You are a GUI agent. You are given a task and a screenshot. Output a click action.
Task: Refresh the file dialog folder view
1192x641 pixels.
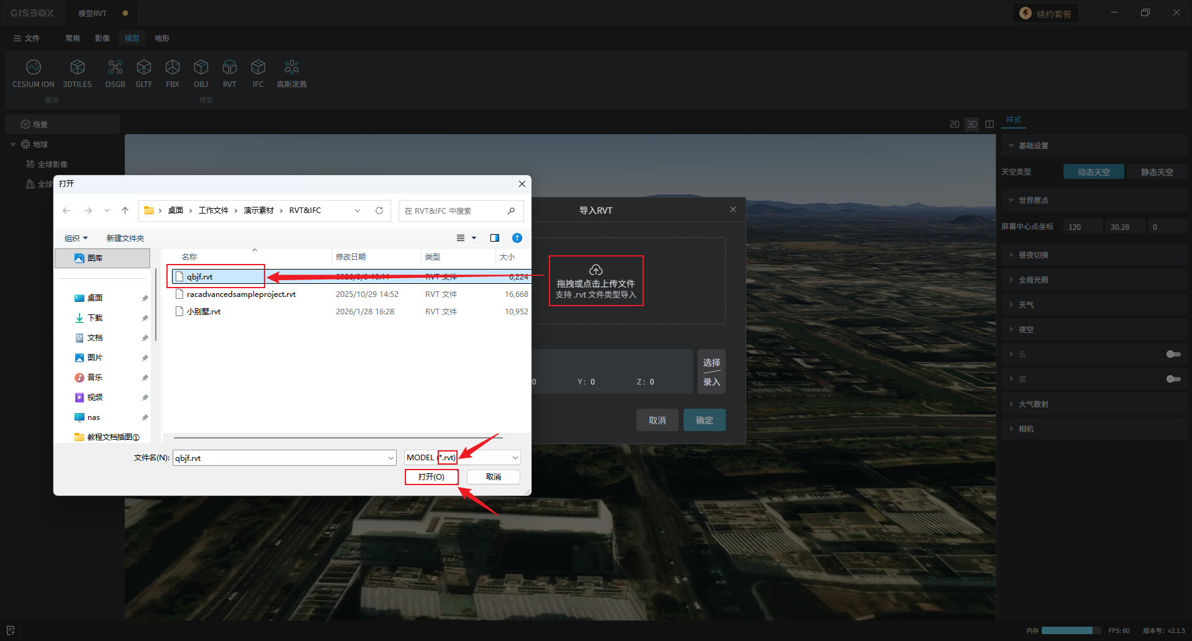click(x=379, y=211)
